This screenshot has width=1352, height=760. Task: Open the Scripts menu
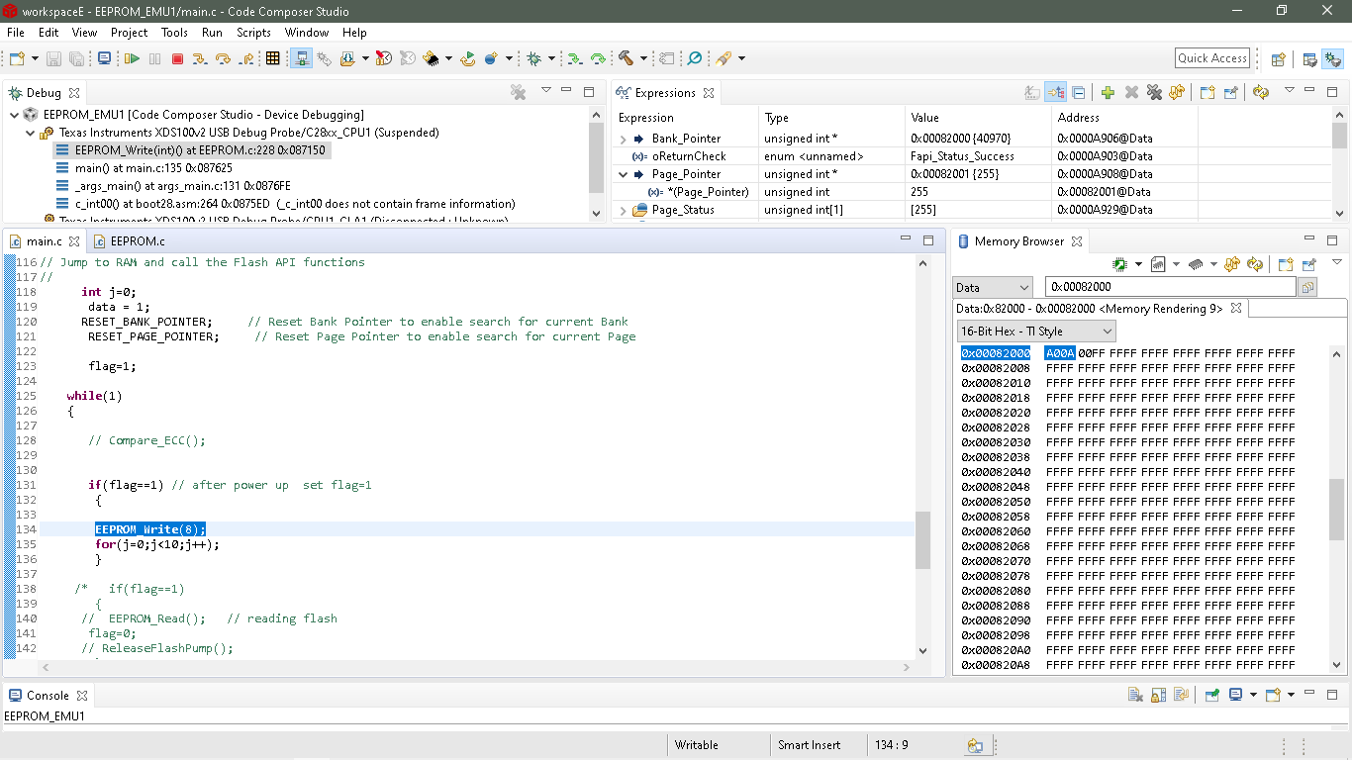click(x=253, y=33)
